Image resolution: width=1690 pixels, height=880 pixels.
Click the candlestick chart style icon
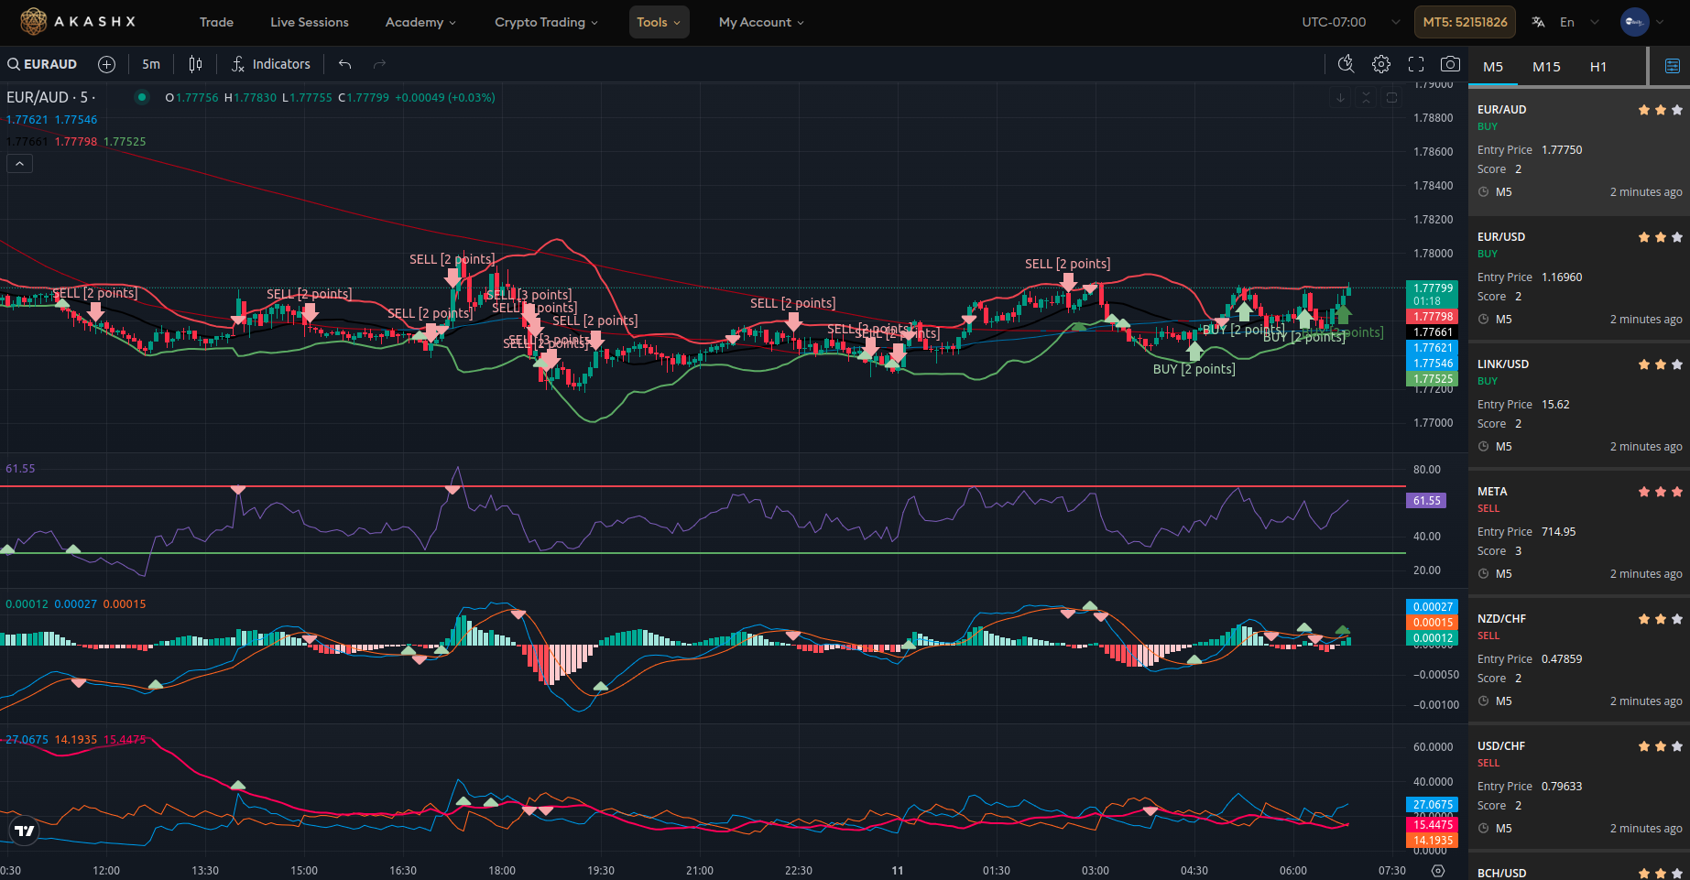tap(195, 64)
